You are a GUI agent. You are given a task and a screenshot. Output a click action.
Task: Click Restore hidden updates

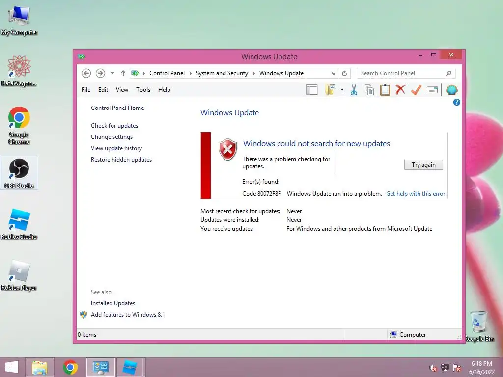(x=121, y=160)
